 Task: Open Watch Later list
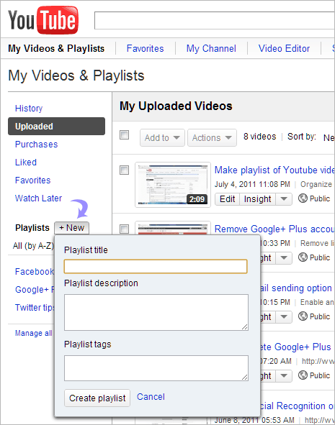pyautogui.click(x=39, y=198)
